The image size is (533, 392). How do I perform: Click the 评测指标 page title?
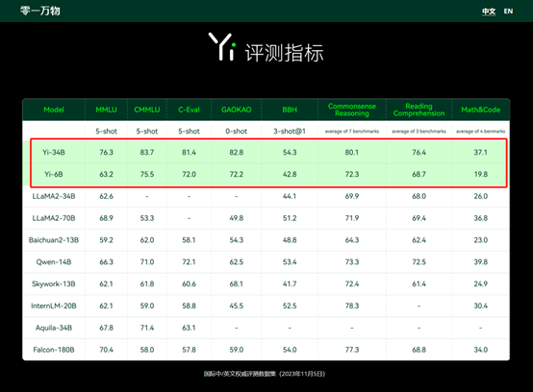click(x=284, y=53)
